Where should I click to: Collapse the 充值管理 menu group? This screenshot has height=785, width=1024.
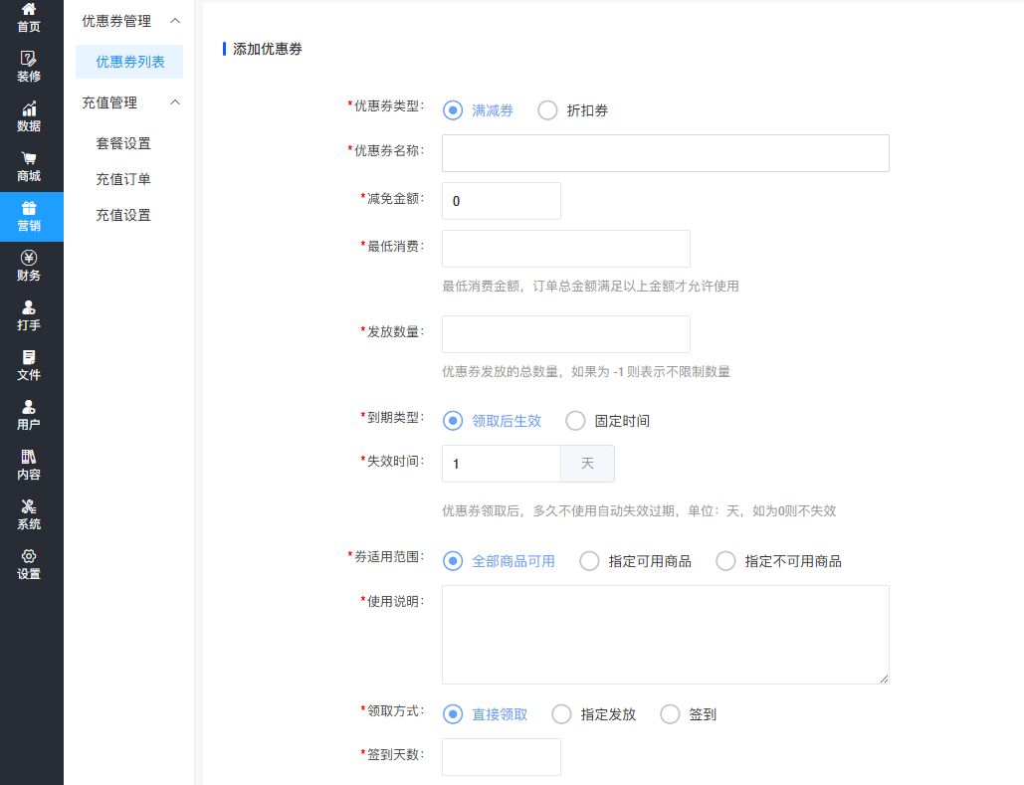tap(175, 102)
